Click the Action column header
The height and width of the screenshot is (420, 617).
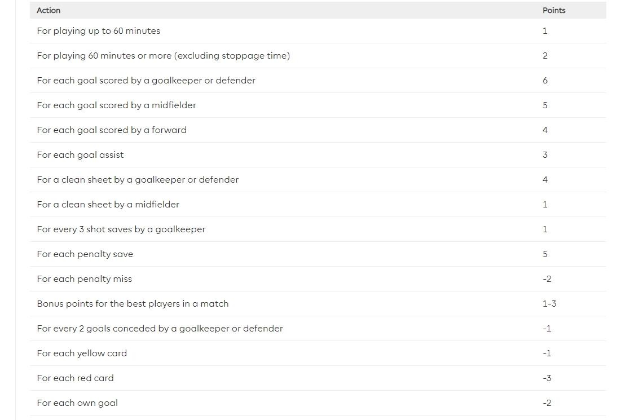(x=49, y=10)
